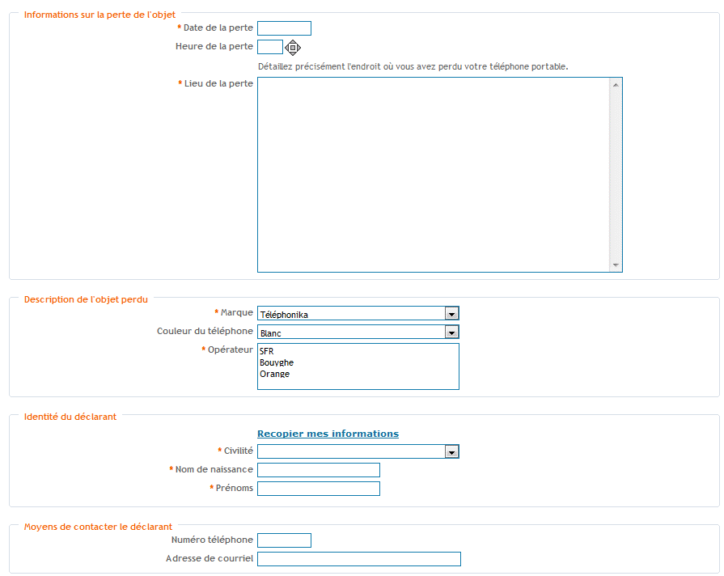Click the Opérateur field label
The height and width of the screenshot is (576, 724).
[x=230, y=349]
